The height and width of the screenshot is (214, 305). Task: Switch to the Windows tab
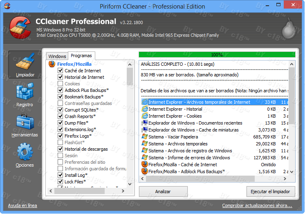tap(57, 56)
